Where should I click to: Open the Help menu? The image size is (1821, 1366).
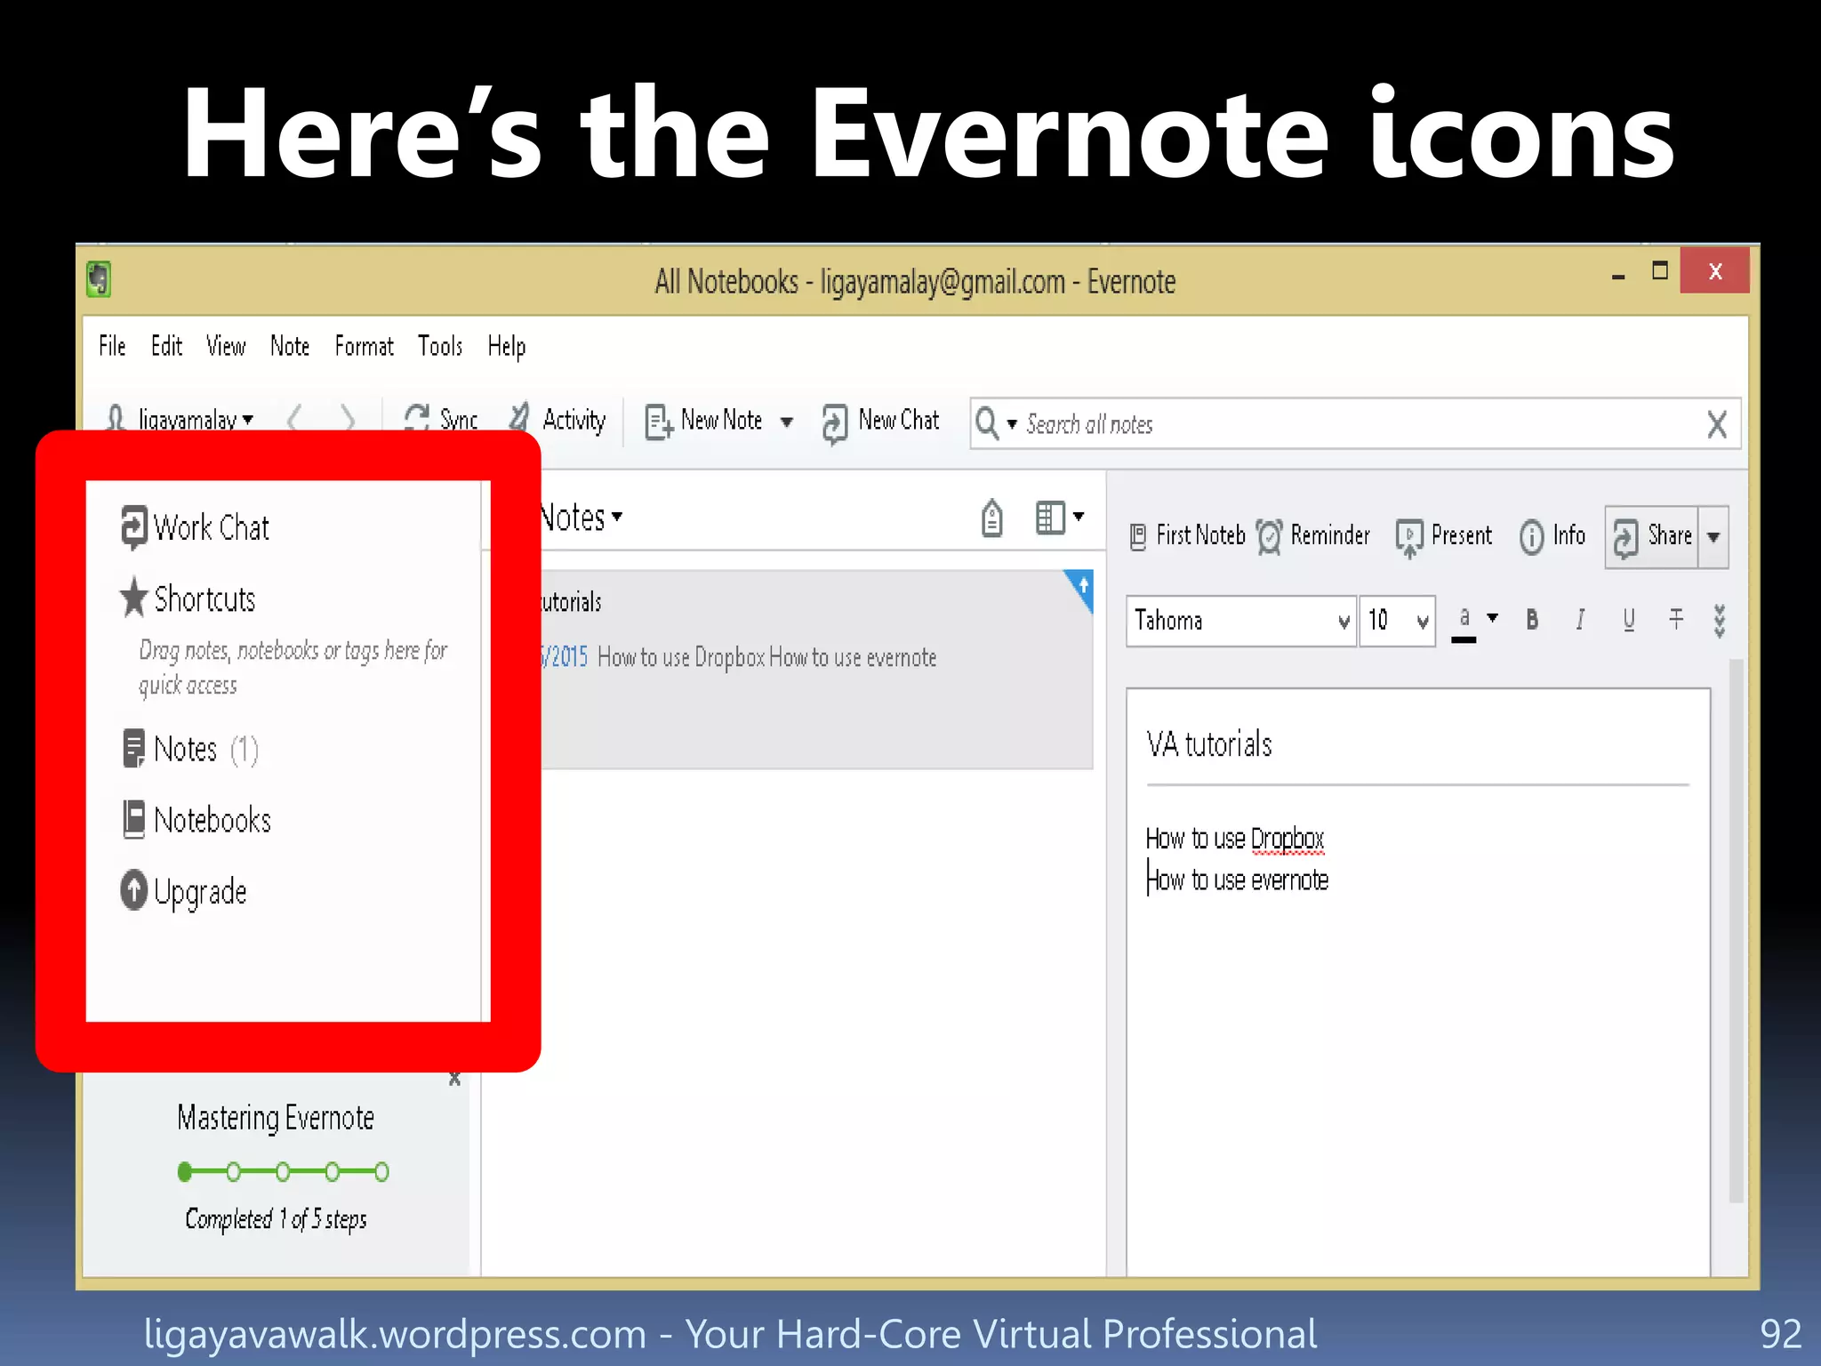pos(507,346)
